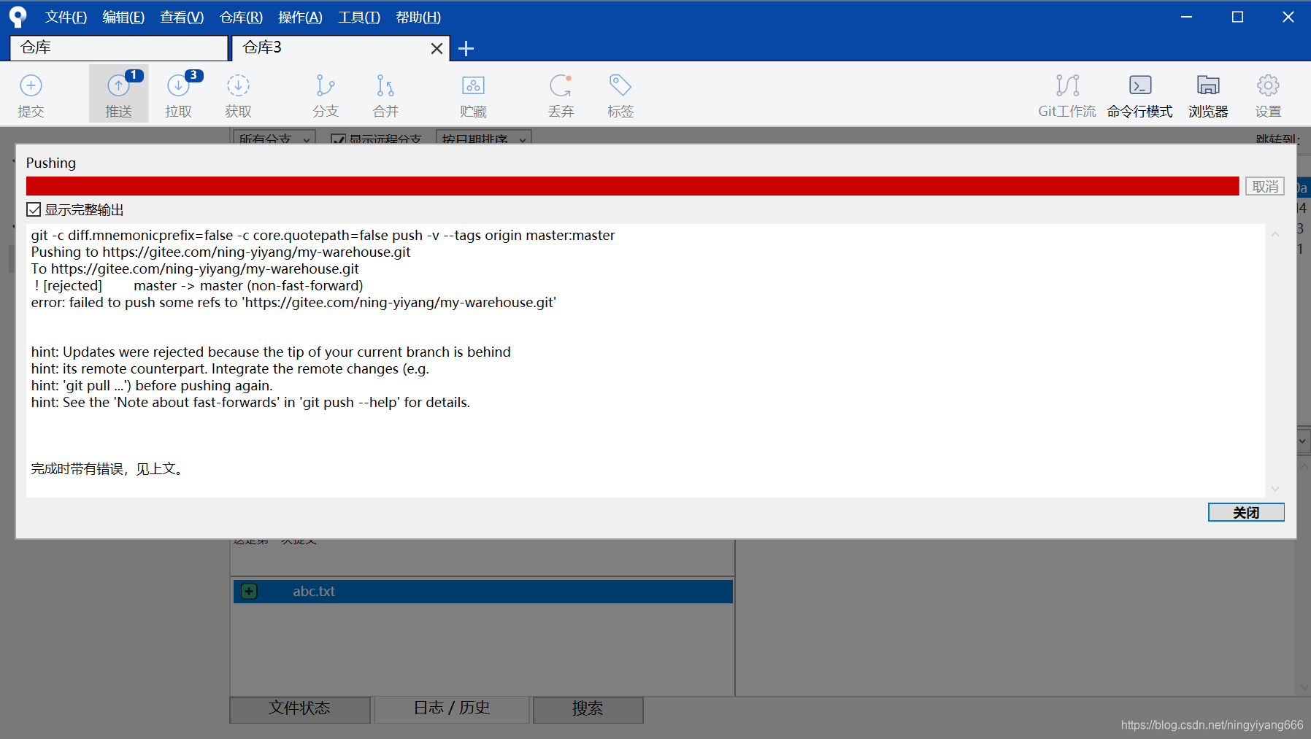The height and width of the screenshot is (739, 1311).
Task: Expand the 按日期排序 dropdown
Action: [x=483, y=138]
